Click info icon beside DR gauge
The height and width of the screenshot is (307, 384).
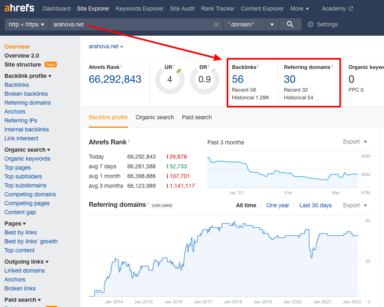pyautogui.click(x=209, y=66)
